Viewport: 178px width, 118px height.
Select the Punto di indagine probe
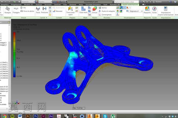(107, 11)
